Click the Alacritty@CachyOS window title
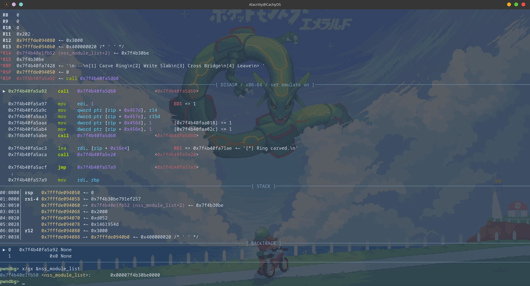Viewport: 530px width, 286px height. [265, 4]
